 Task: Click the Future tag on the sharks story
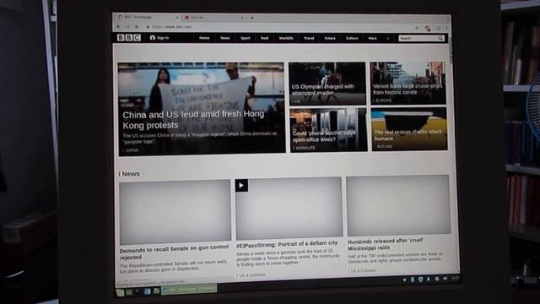[385, 147]
